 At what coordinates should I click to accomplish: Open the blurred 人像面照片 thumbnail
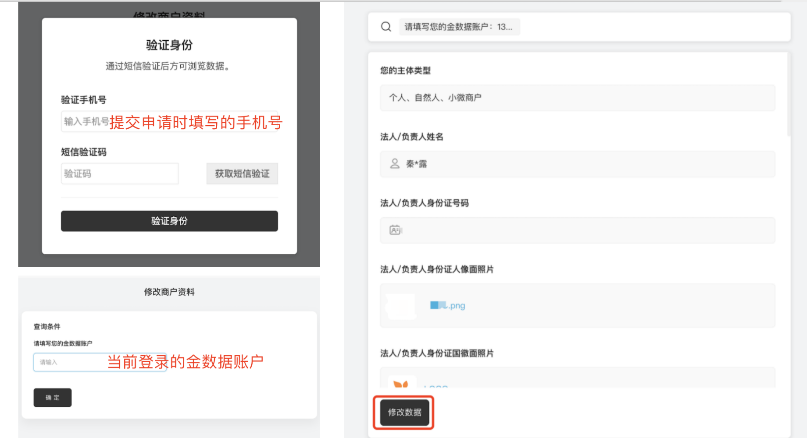click(400, 306)
